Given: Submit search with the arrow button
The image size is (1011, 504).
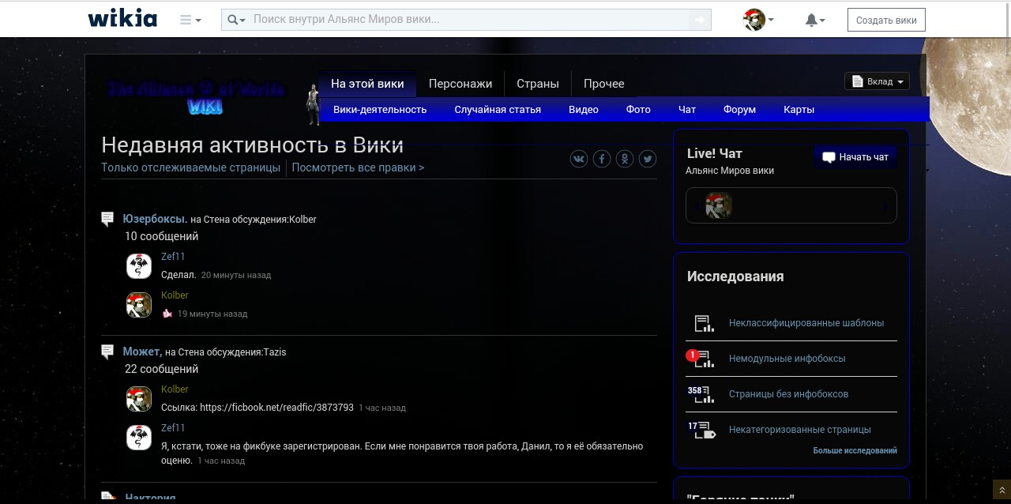Looking at the screenshot, I should [700, 20].
